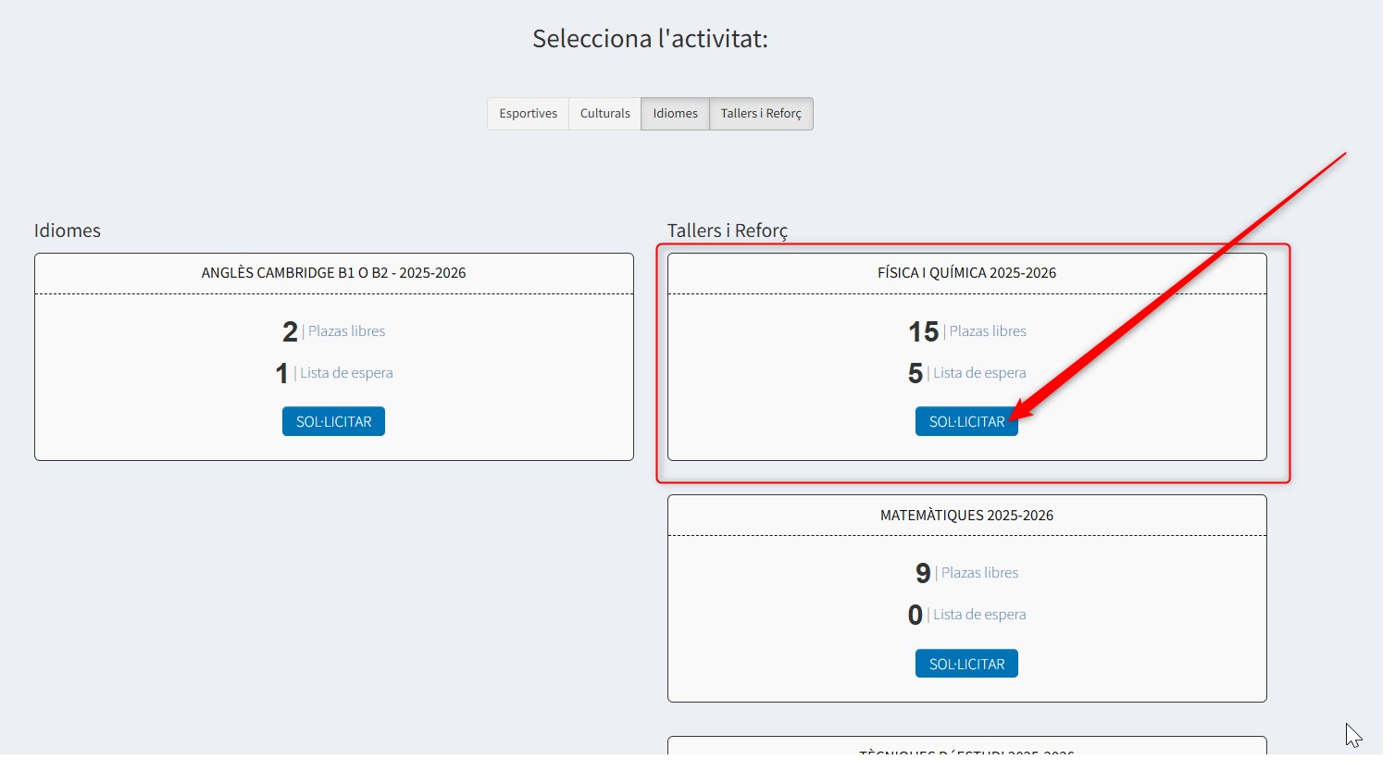1395x772 pixels.
Task: Click "Lista de espera" label in Matemàtiques
Action: [x=979, y=615]
